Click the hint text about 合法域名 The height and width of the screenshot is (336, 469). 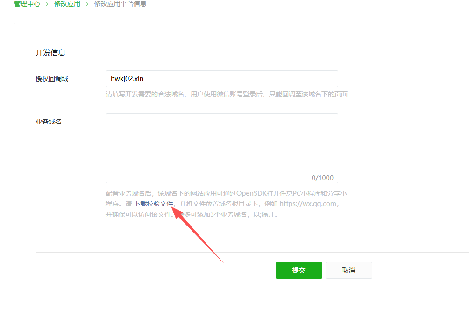[227, 94]
